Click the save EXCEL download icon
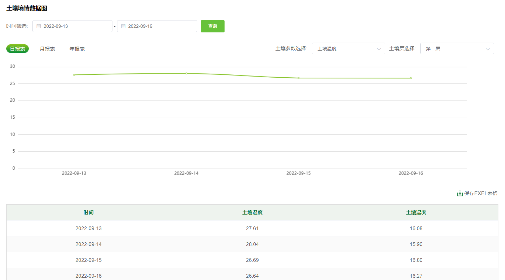Screen dimensions: 505x280 [x=460, y=193]
